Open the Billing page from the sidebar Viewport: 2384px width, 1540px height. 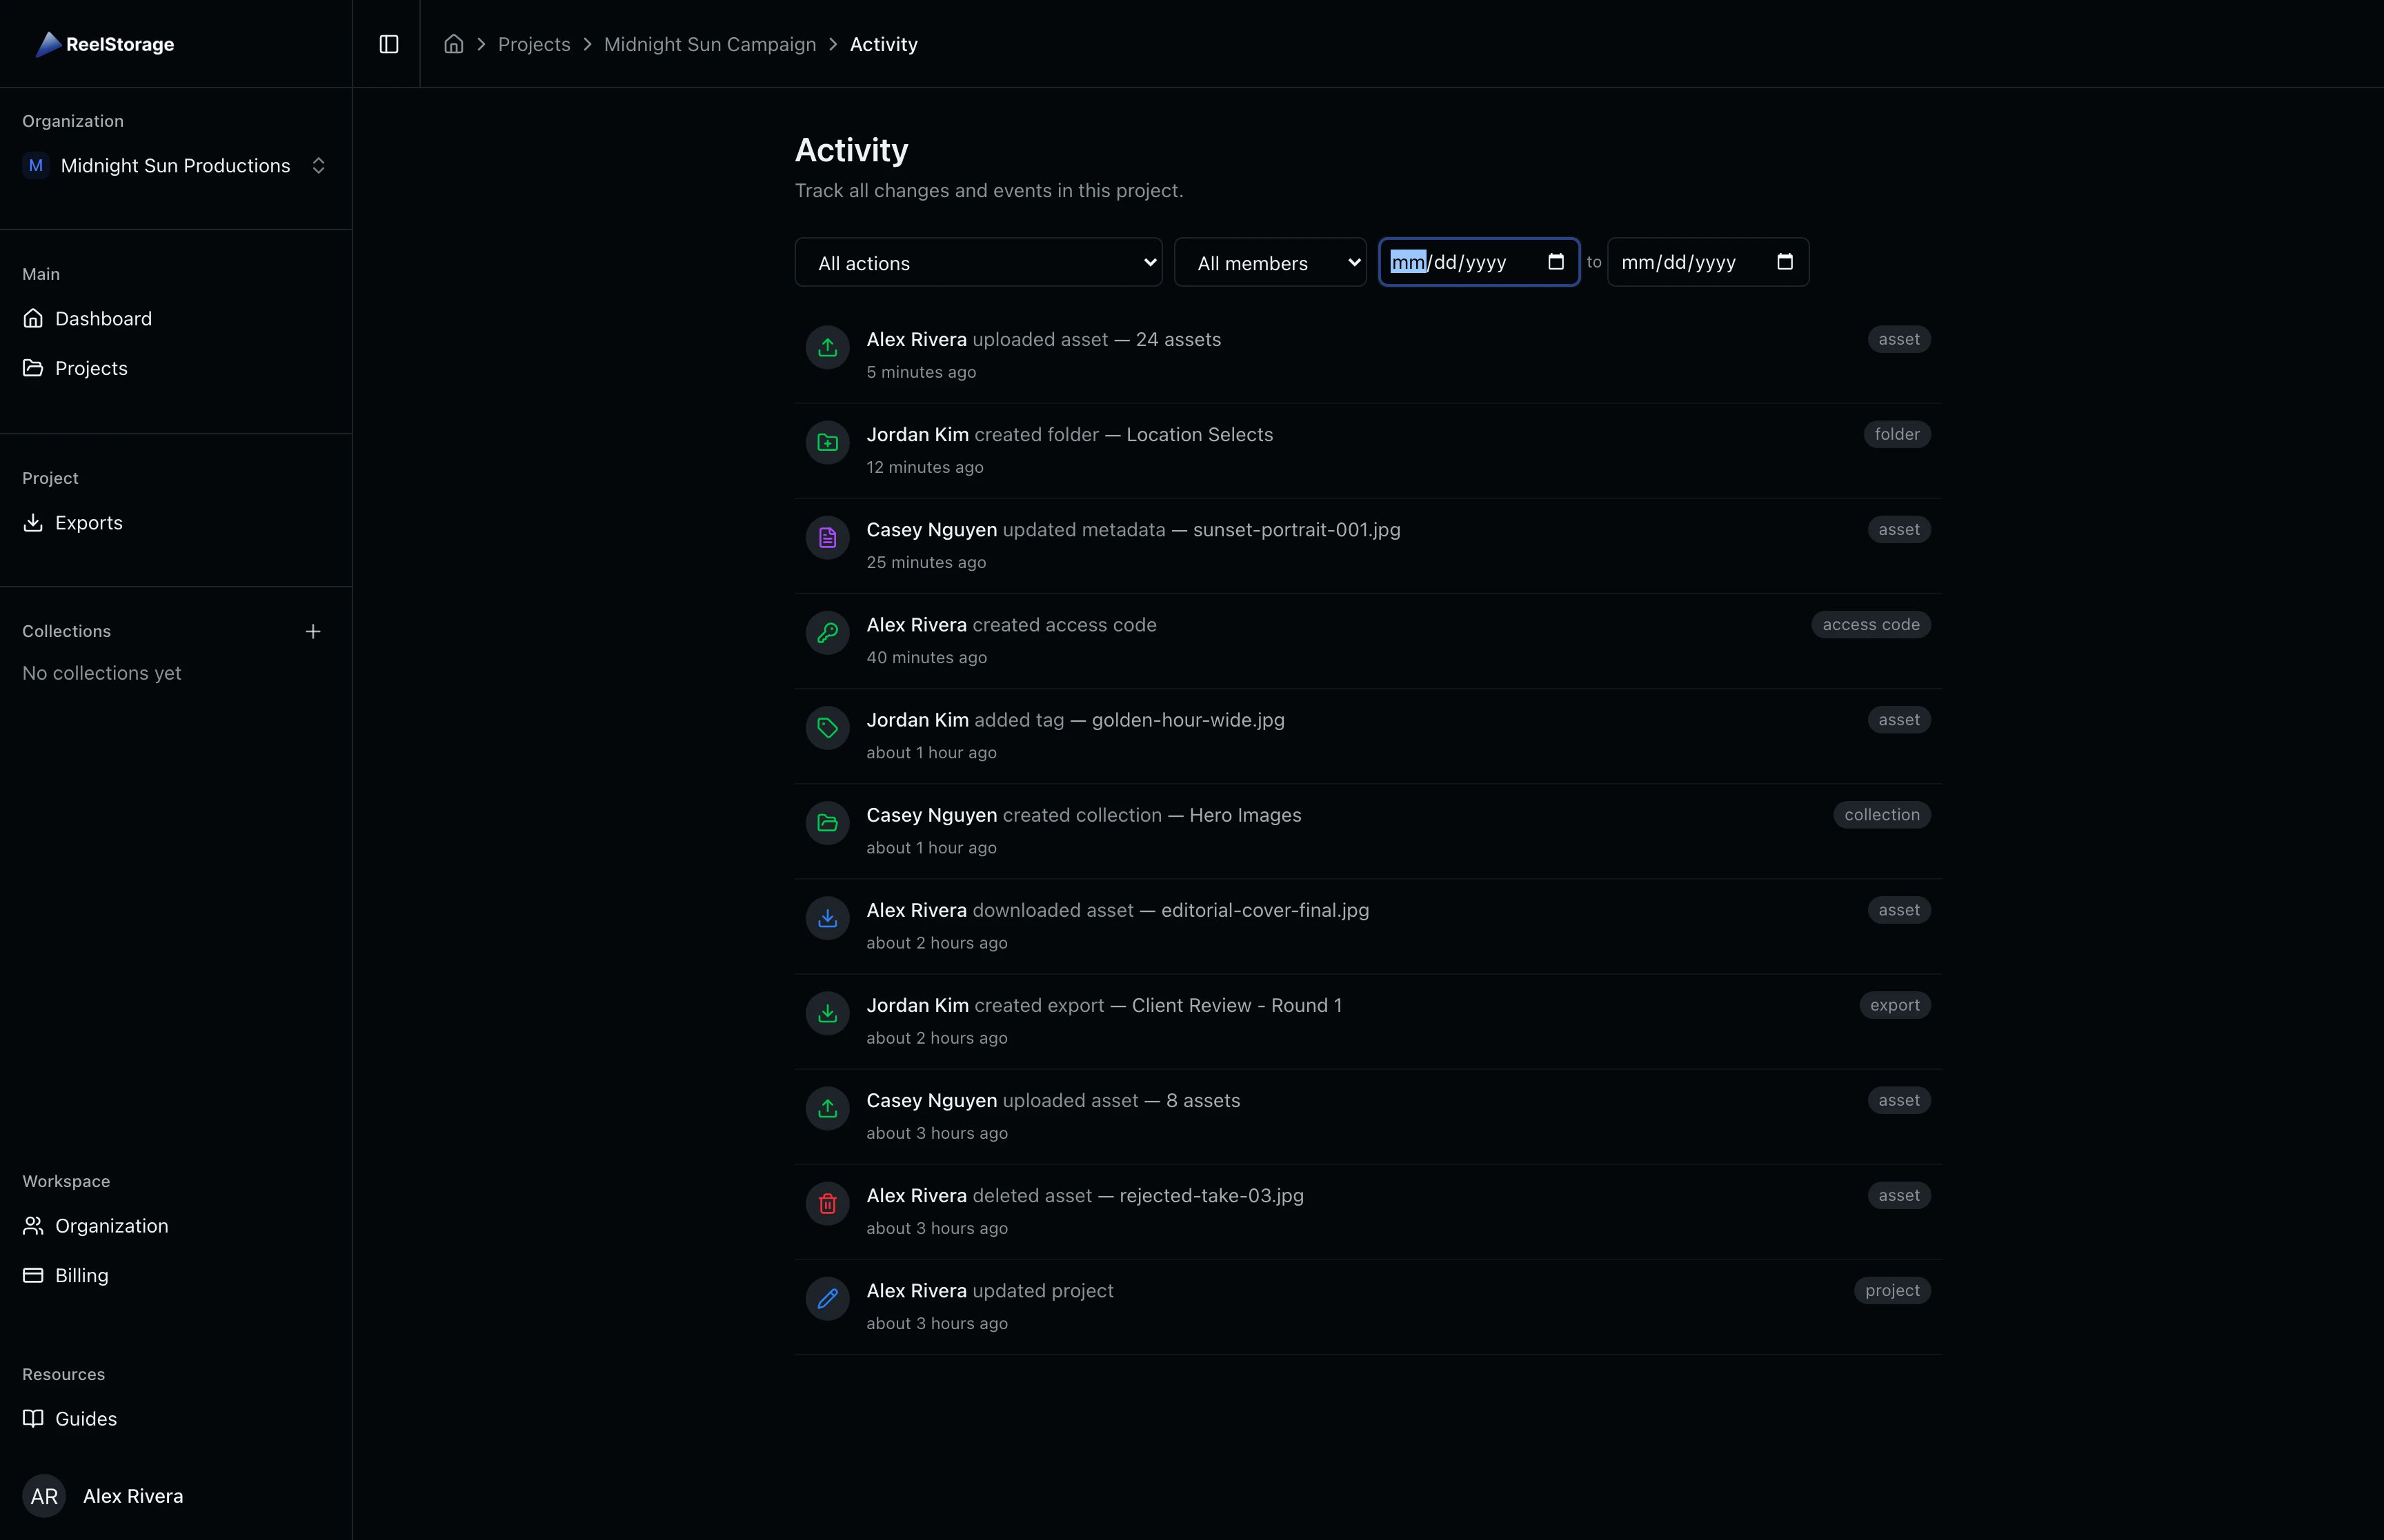[x=81, y=1275]
